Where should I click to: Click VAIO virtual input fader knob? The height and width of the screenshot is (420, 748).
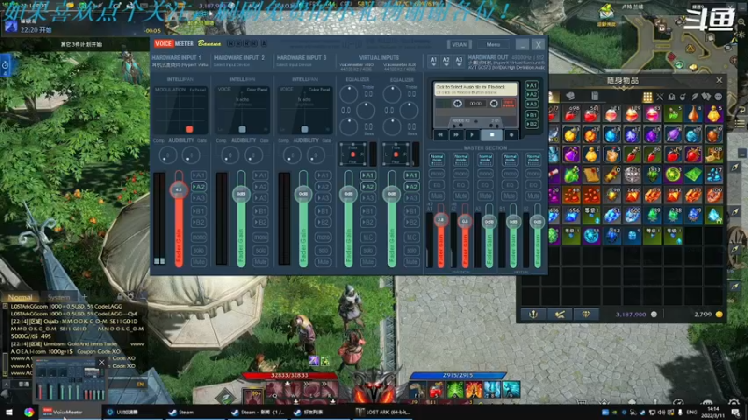point(348,194)
